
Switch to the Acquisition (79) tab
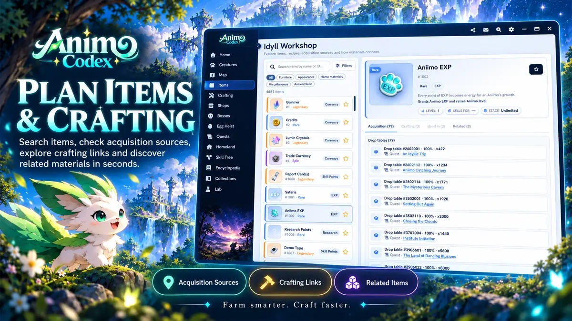[381, 126]
